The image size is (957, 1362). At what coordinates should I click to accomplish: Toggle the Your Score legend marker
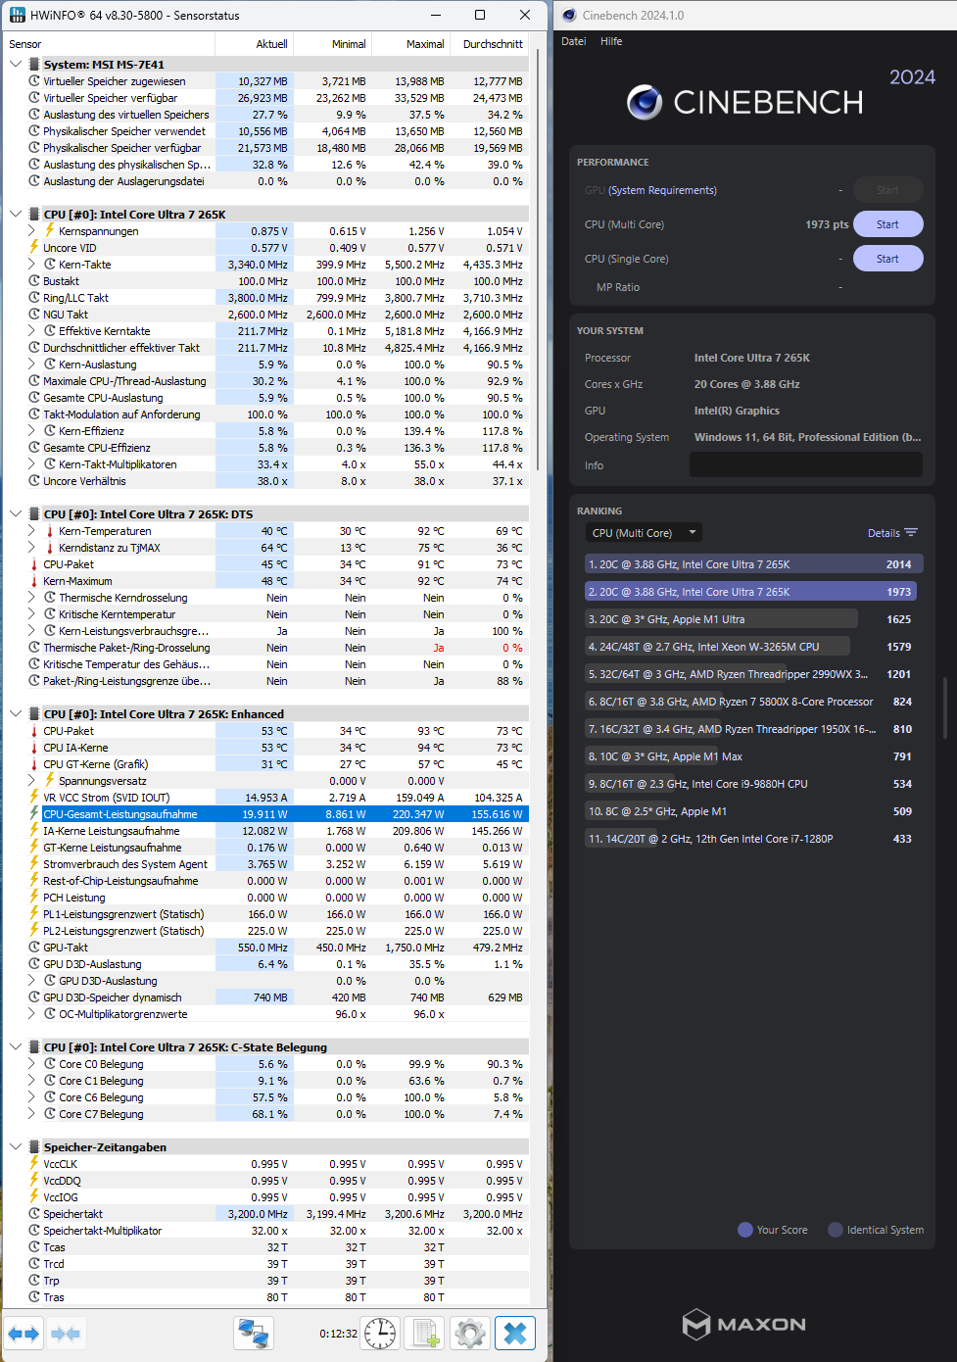pyautogui.click(x=745, y=1230)
